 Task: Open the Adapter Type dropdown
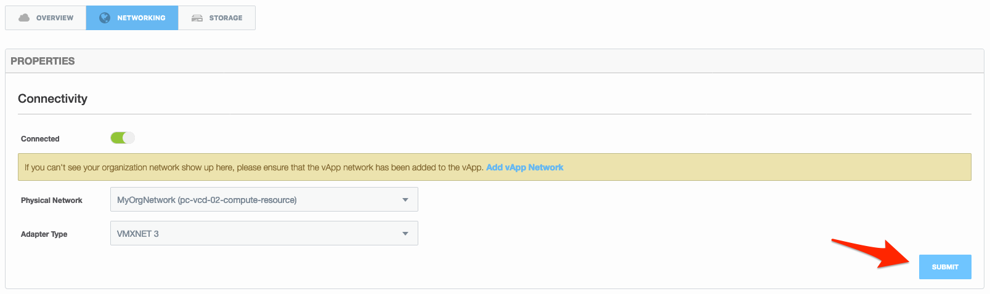click(264, 233)
